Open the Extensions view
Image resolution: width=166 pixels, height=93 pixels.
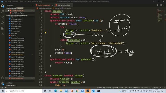point(3,28)
